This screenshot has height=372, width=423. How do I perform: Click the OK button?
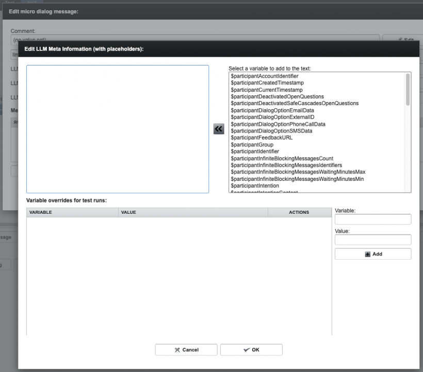point(251,350)
